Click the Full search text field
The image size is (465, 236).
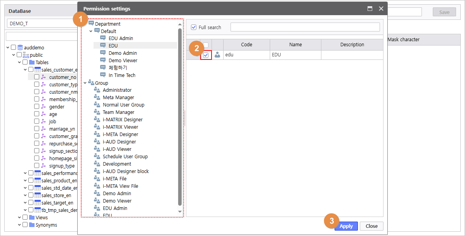click(x=305, y=27)
